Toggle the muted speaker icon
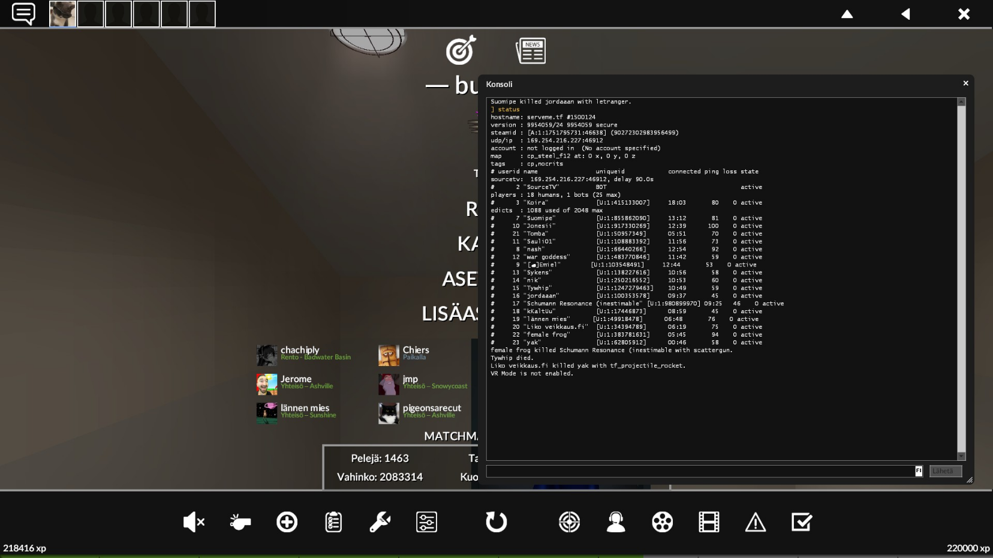The width and height of the screenshot is (993, 558). click(194, 522)
